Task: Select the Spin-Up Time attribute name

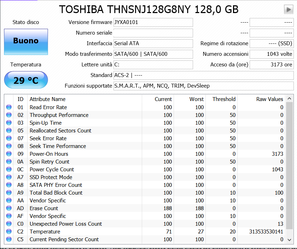Action: coord(46,123)
